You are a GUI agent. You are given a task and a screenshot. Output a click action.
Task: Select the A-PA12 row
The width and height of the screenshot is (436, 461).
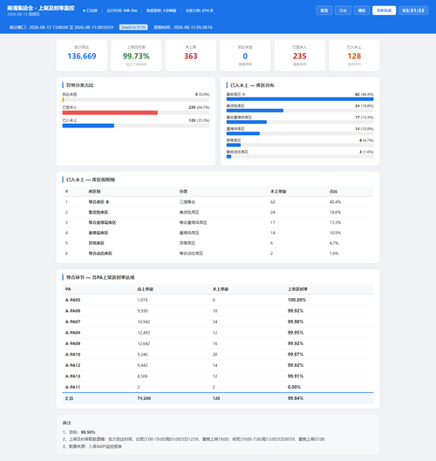[x=218, y=365]
